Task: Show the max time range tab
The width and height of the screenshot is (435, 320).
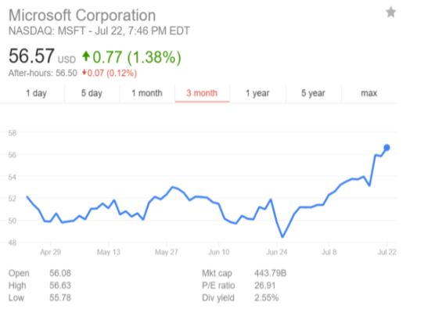Action: pos(369,93)
